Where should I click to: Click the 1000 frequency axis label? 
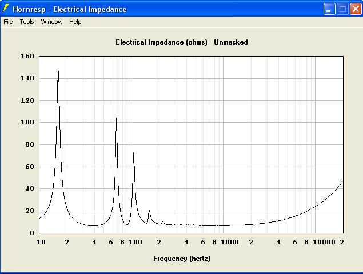tap(230, 242)
